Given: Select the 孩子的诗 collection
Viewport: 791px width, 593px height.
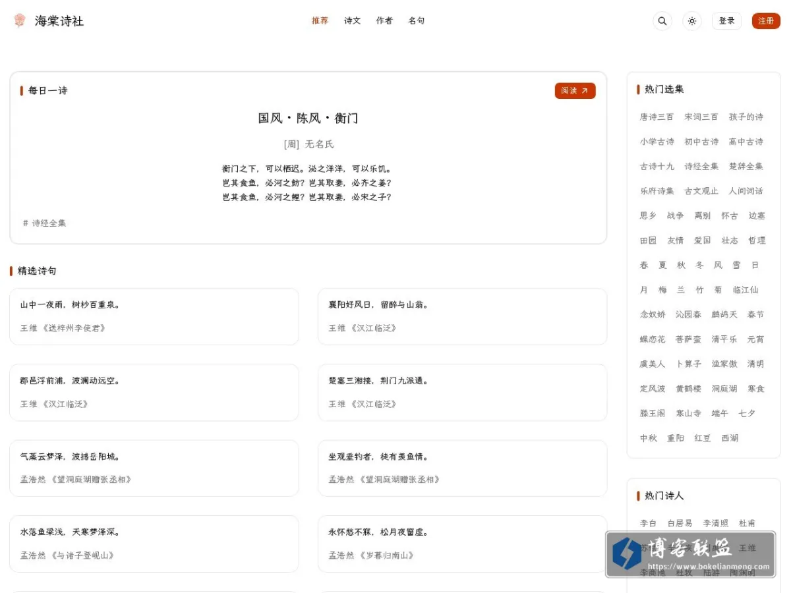Looking at the screenshot, I should pyautogui.click(x=746, y=117).
